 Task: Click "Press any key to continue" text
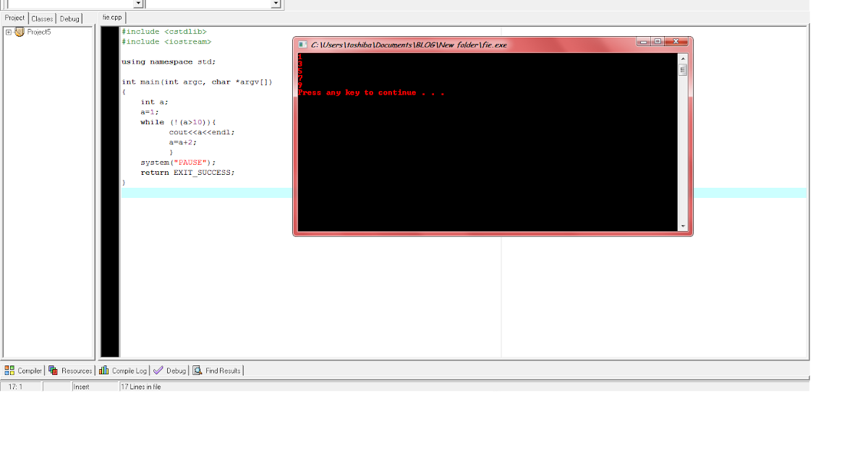point(357,92)
